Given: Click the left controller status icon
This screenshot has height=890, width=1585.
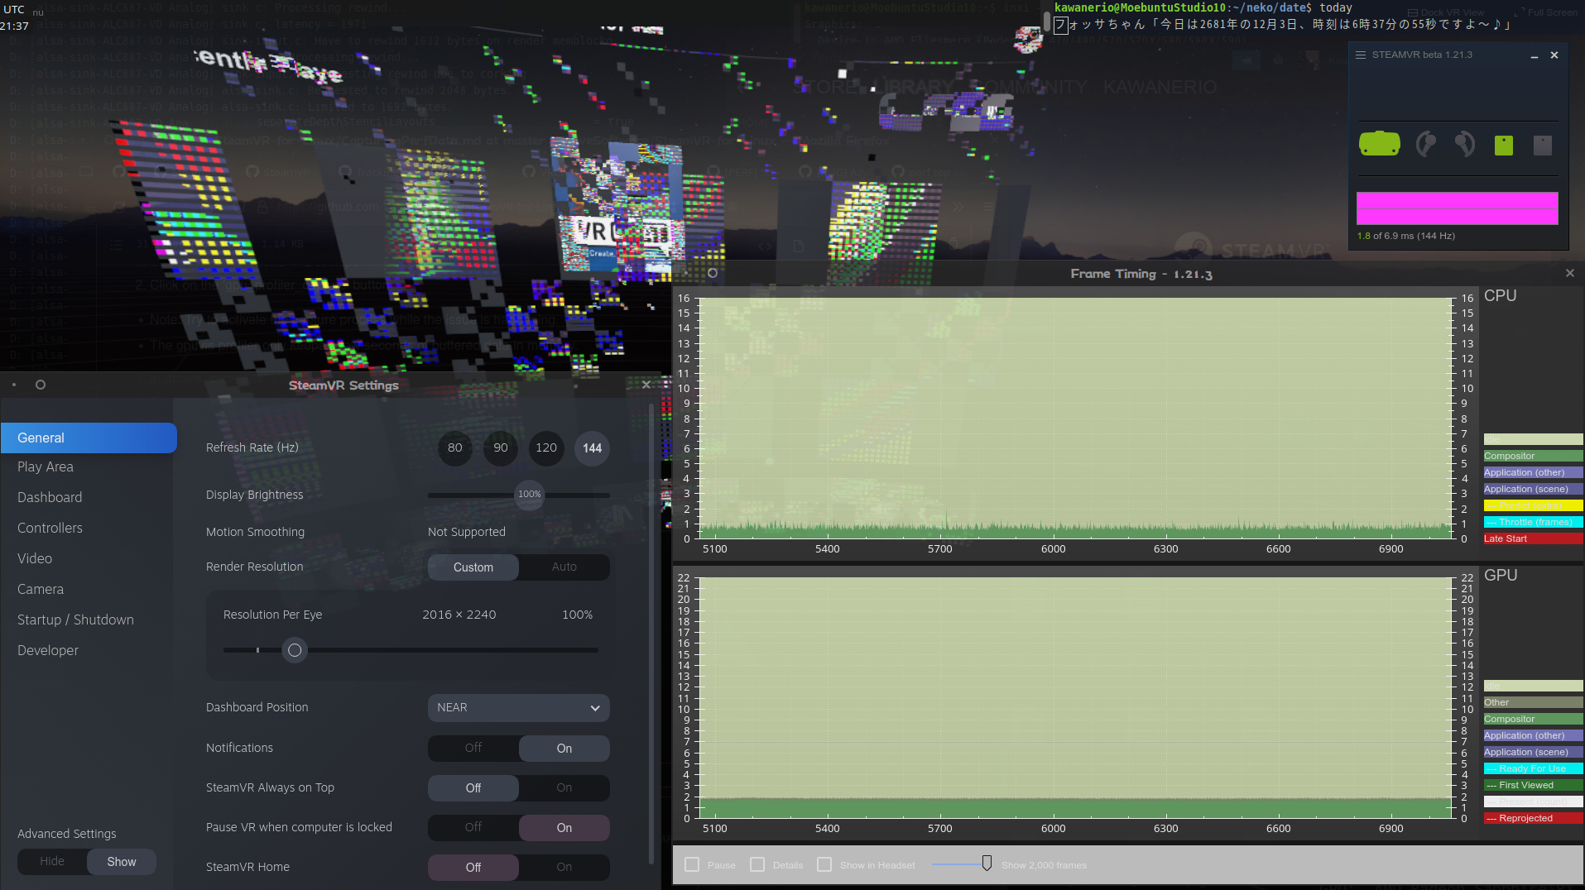Looking at the screenshot, I should (1425, 144).
